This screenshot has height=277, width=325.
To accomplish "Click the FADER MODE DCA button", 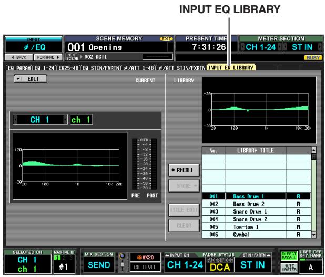I will point(220,265).
